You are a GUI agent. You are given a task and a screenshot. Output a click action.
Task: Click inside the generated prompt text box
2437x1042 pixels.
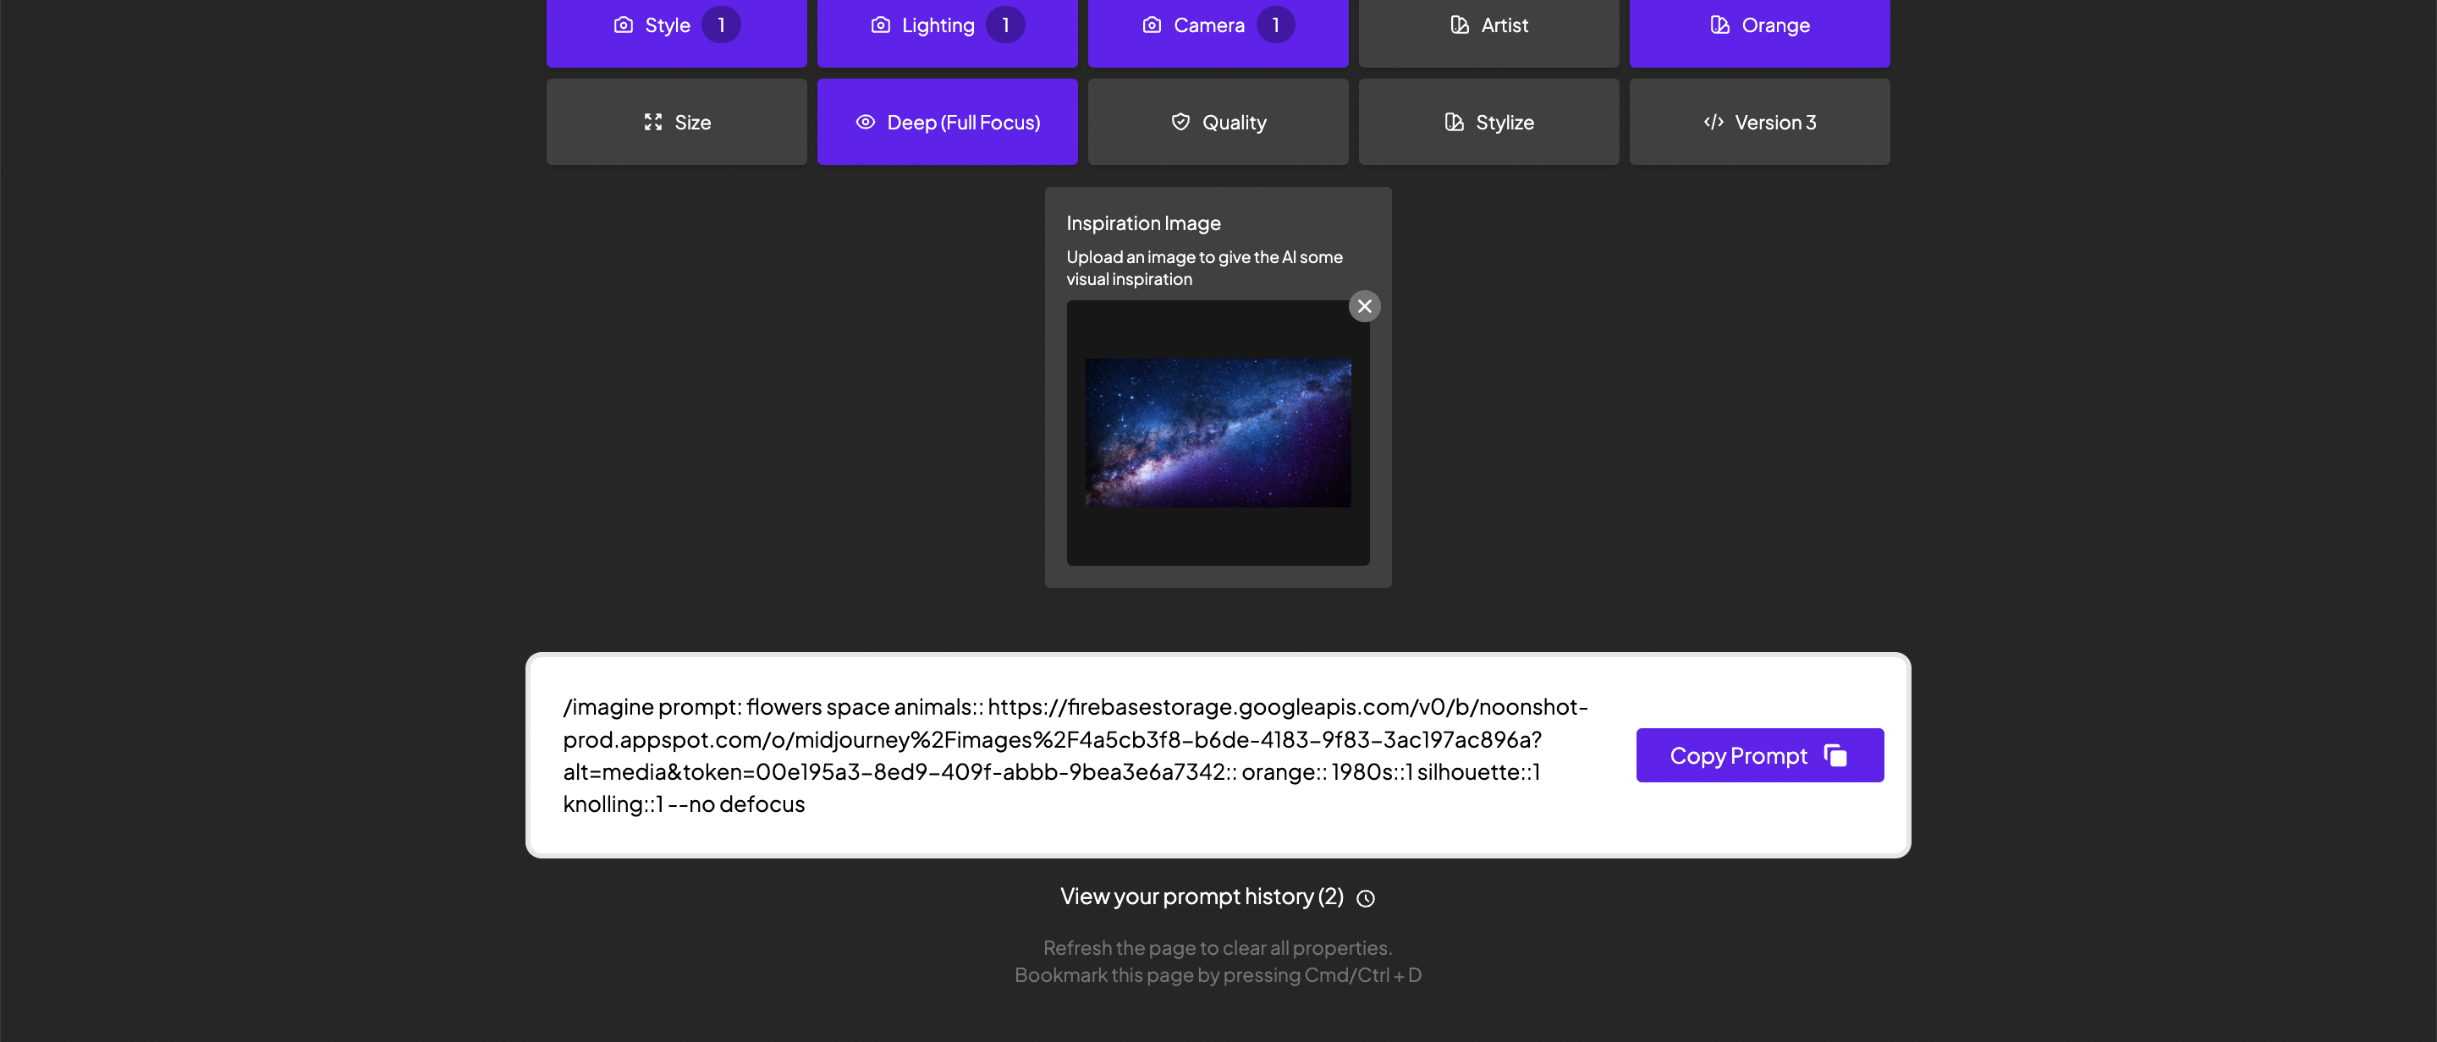pos(1075,755)
